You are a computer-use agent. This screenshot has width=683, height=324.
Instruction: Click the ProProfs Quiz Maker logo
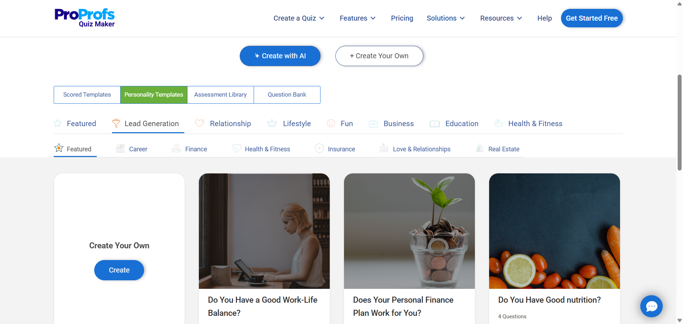(85, 18)
